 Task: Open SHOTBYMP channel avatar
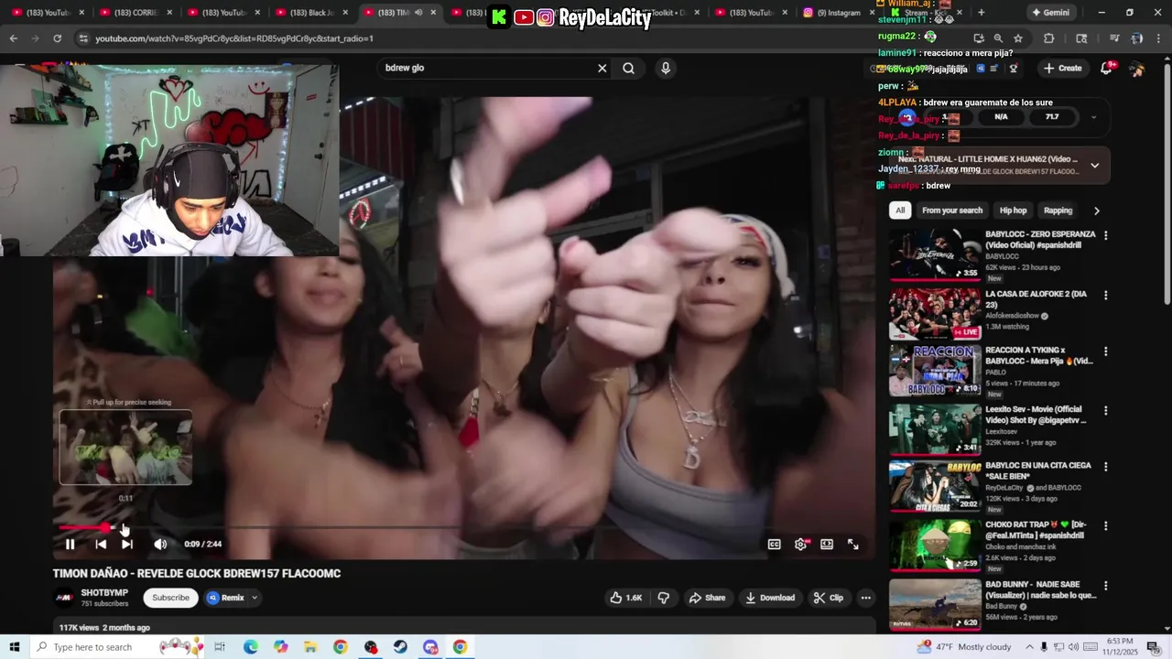coord(64,598)
